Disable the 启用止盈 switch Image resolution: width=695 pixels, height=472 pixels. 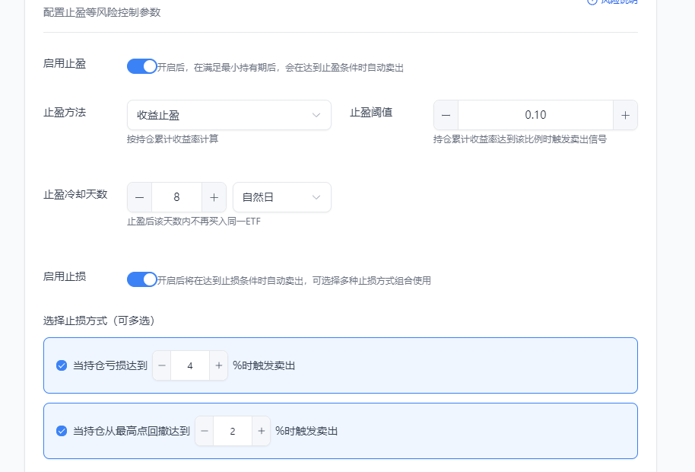141,66
